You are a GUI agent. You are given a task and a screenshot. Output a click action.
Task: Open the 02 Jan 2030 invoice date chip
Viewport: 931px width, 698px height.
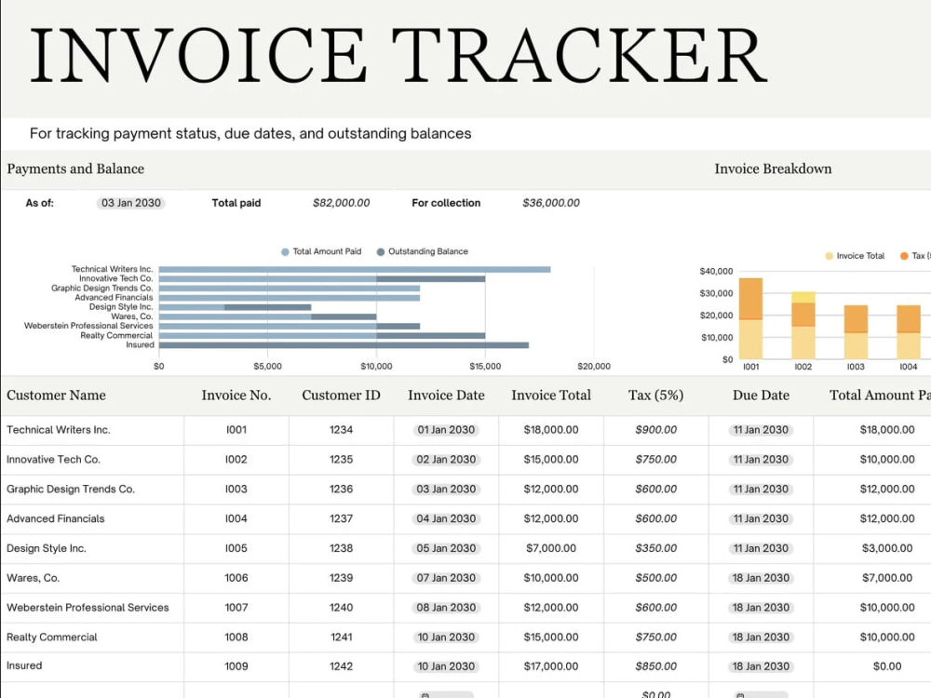[x=446, y=460]
